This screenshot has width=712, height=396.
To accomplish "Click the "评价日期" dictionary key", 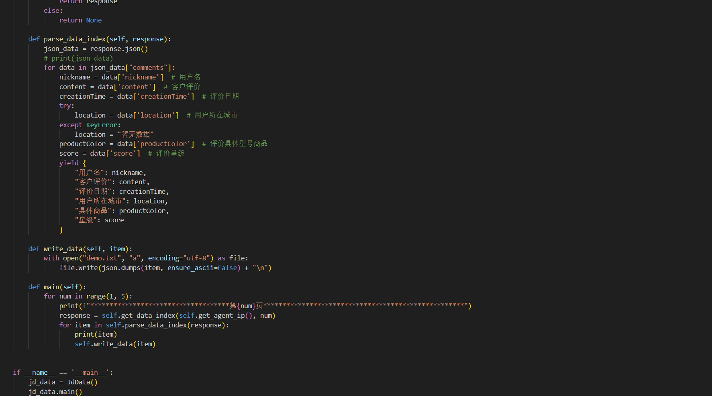I will point(93,191).
